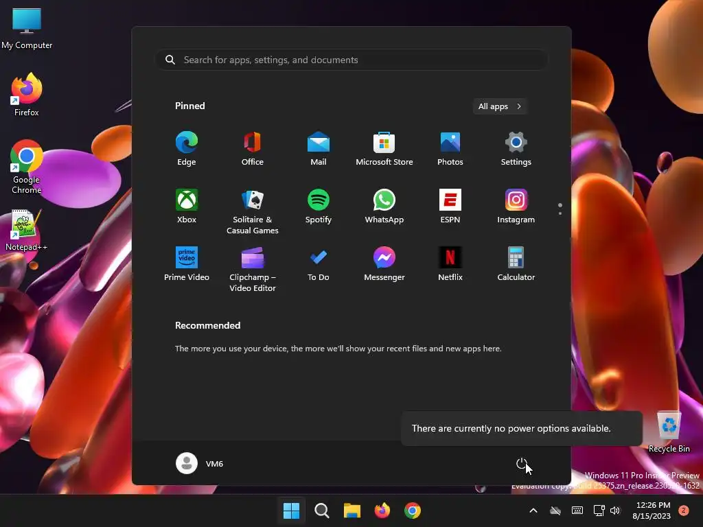Open Netflix
The height and width of the screenshot is (527, 703).
tap(450, 264)
